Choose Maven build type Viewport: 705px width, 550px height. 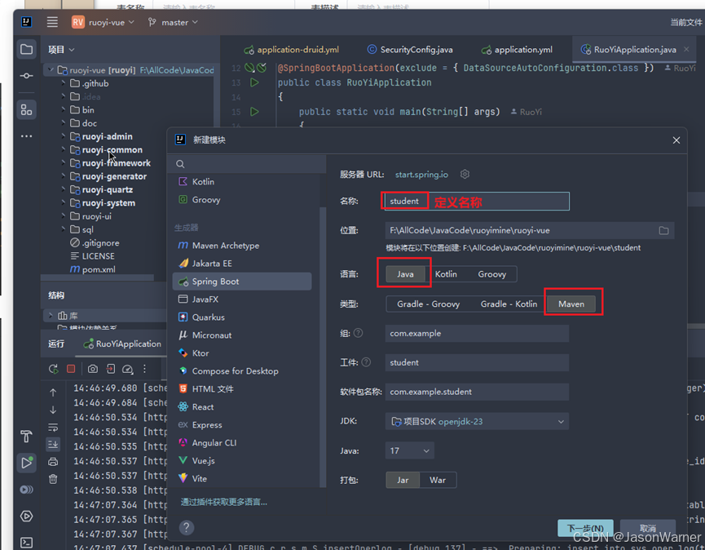[x=571, y=304]
